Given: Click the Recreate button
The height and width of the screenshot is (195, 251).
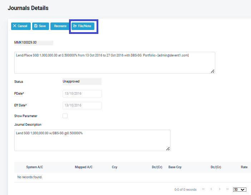Looking at the screenshot, I should pyautogui.click(x=60, y=26).
